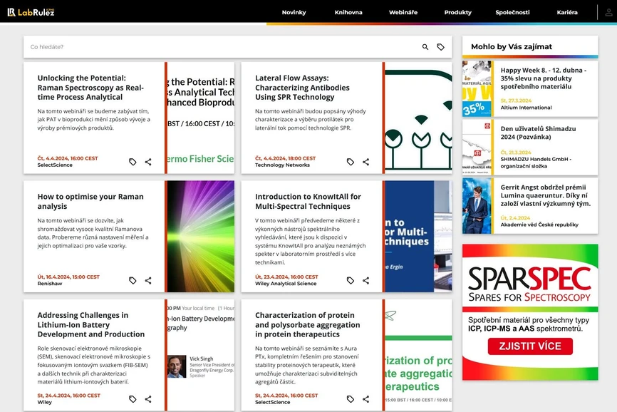Click the search magnifier icon
This screenshot has height=412, width=617.
point(425,47)
